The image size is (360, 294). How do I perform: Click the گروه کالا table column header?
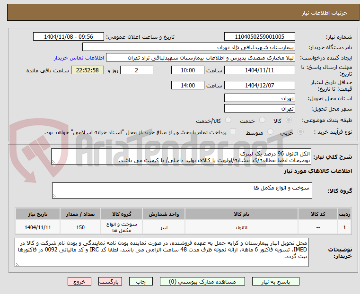coord(122,214)
